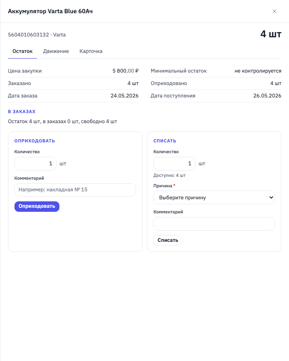Open the Карточка tab

pos(91,51)
